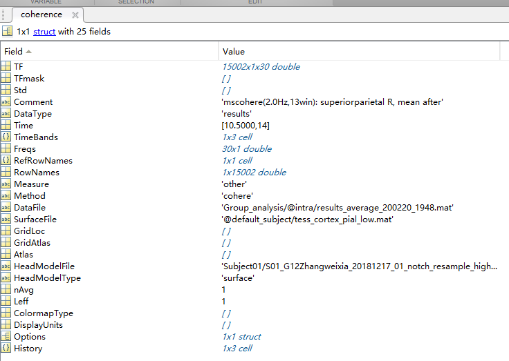
Task: Click the matrix icon next to Time field
Action: pyautogui.click(x=6, y=125)
